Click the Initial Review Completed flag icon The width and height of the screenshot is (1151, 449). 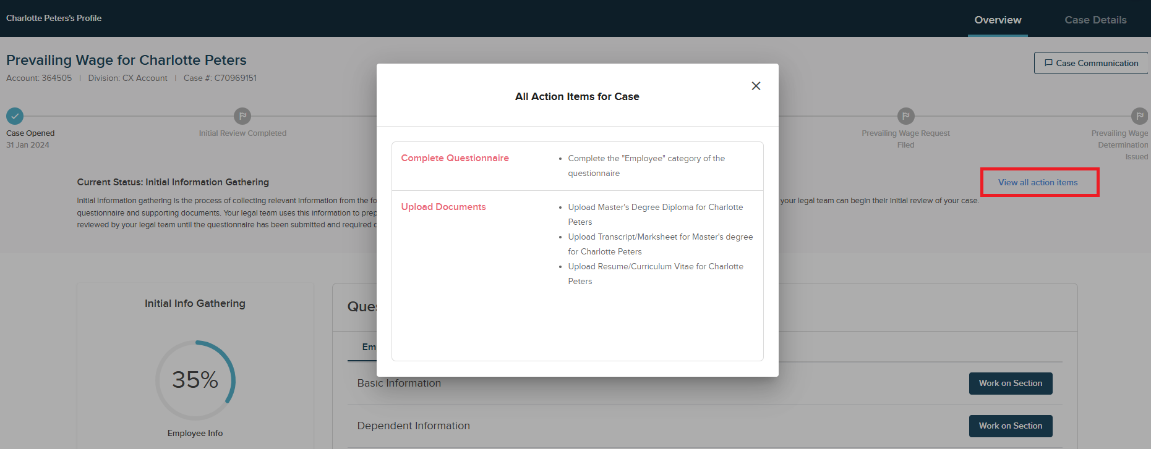(x=242, y=116)
